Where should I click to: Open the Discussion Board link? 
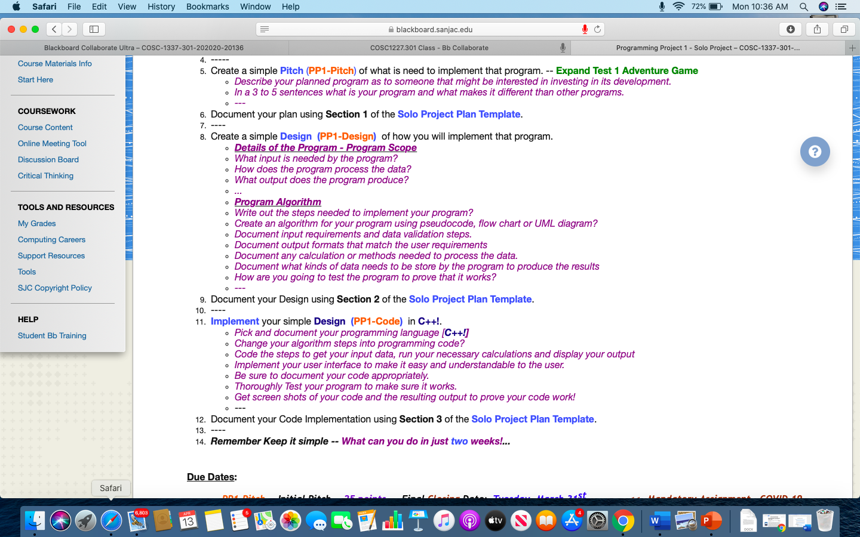tap(48, 159)
